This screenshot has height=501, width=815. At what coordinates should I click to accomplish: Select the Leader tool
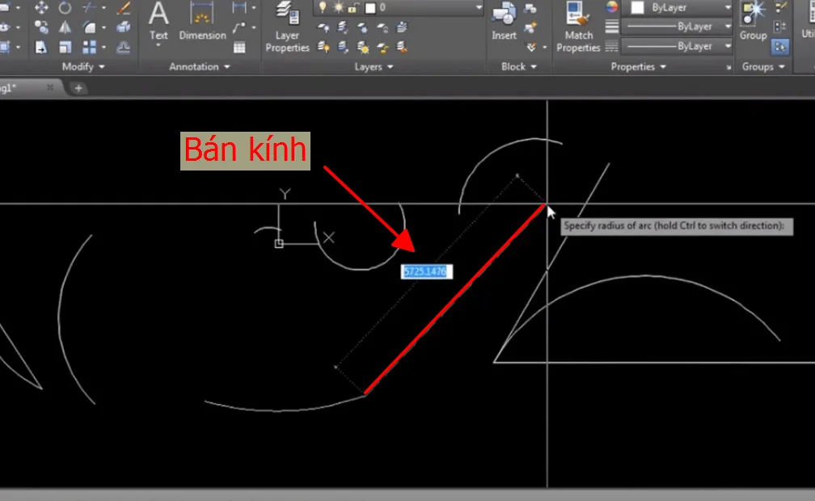coord(239,27)
